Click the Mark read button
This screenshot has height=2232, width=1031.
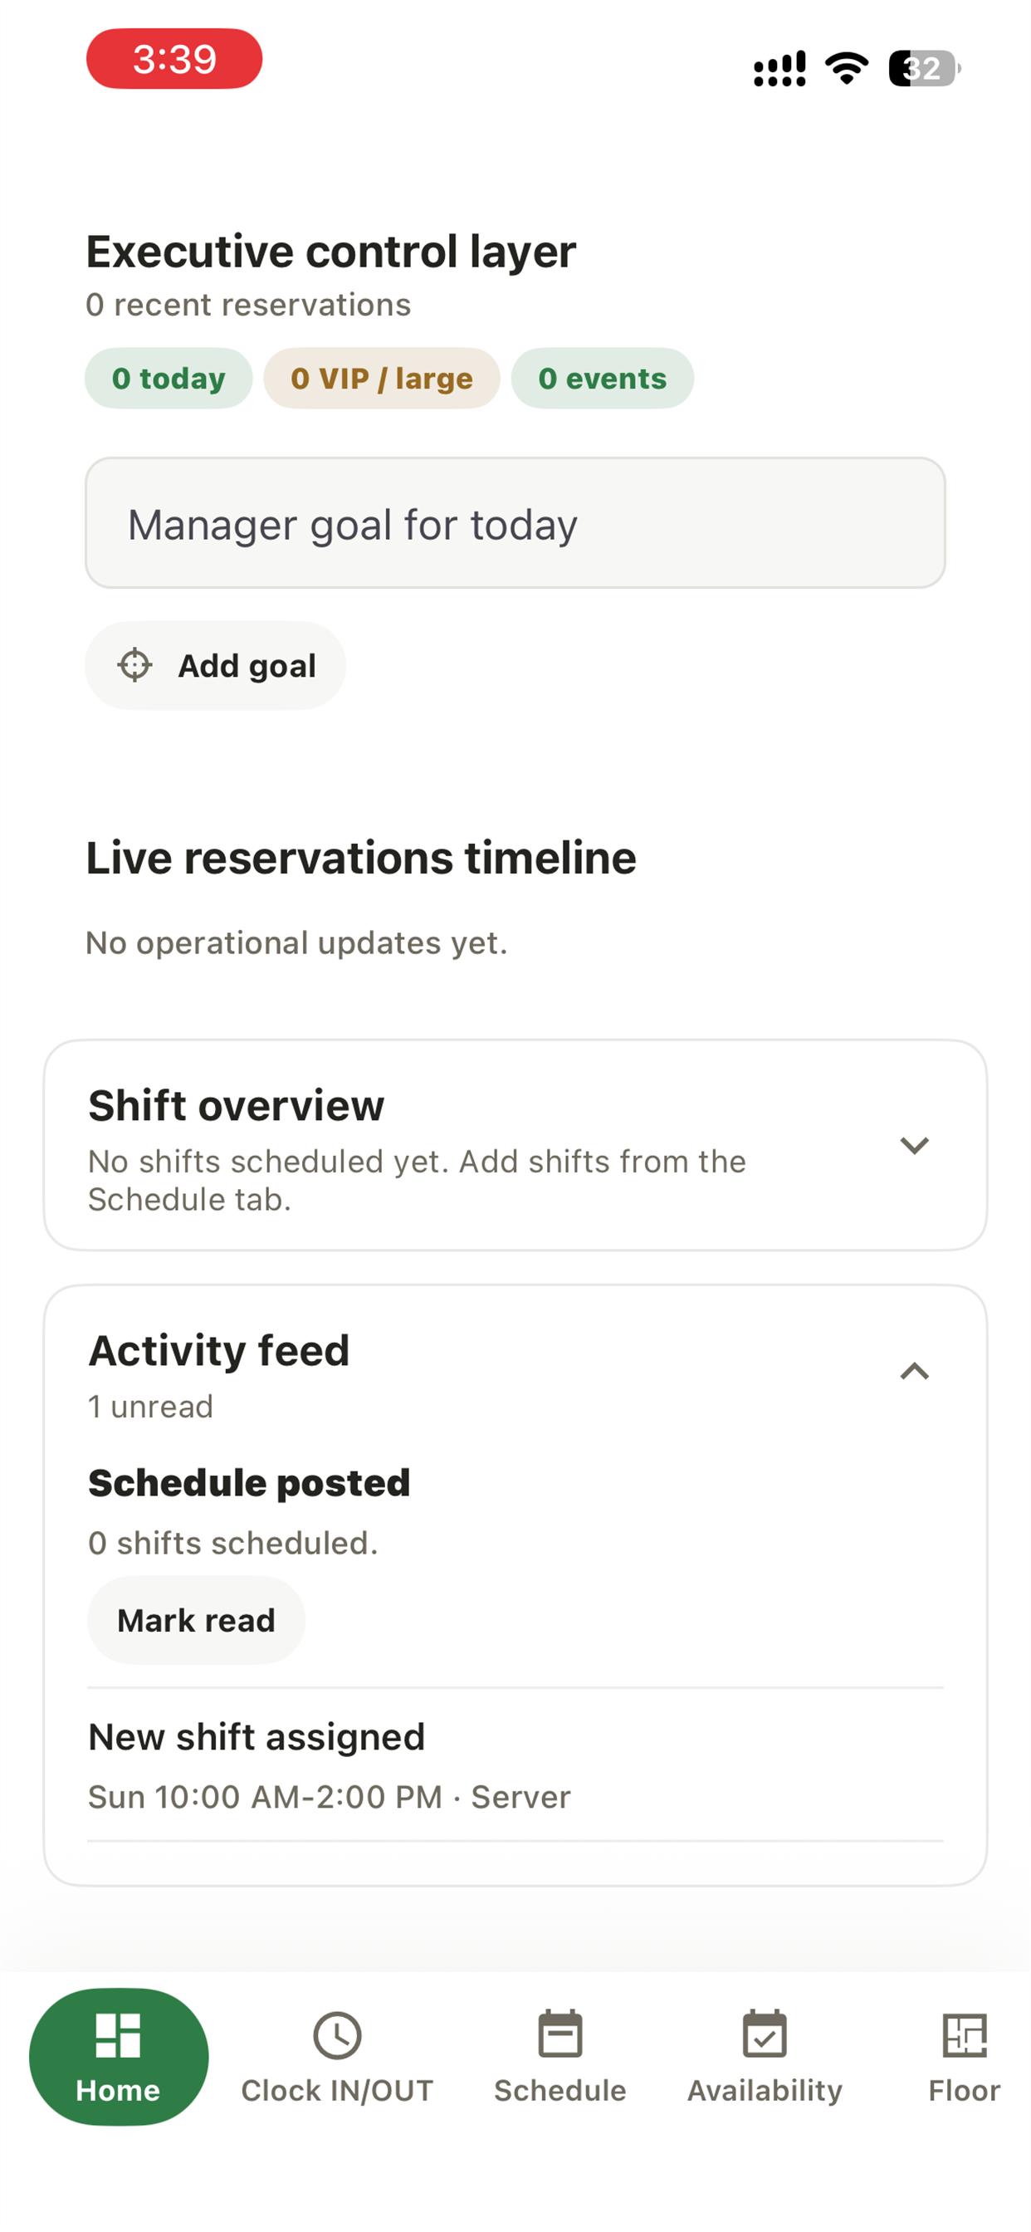196,1620
